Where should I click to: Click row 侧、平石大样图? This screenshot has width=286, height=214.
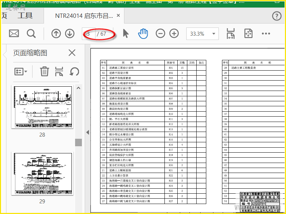click(x=153, y=119)
